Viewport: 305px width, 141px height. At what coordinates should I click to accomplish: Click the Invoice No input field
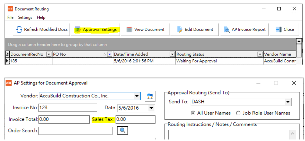click(x=68, y=108)
